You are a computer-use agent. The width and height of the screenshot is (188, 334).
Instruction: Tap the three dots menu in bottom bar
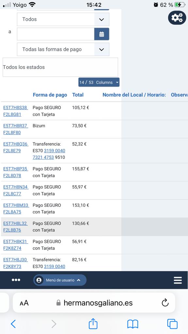(16, 280)
